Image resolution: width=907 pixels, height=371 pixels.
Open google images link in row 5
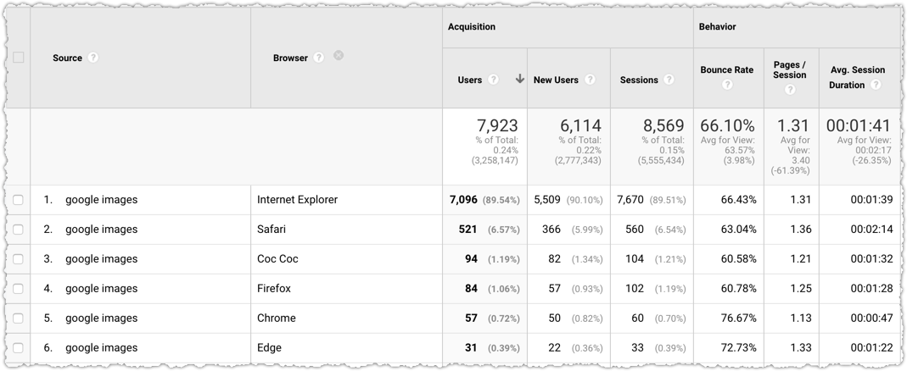(x=101, y=318)
